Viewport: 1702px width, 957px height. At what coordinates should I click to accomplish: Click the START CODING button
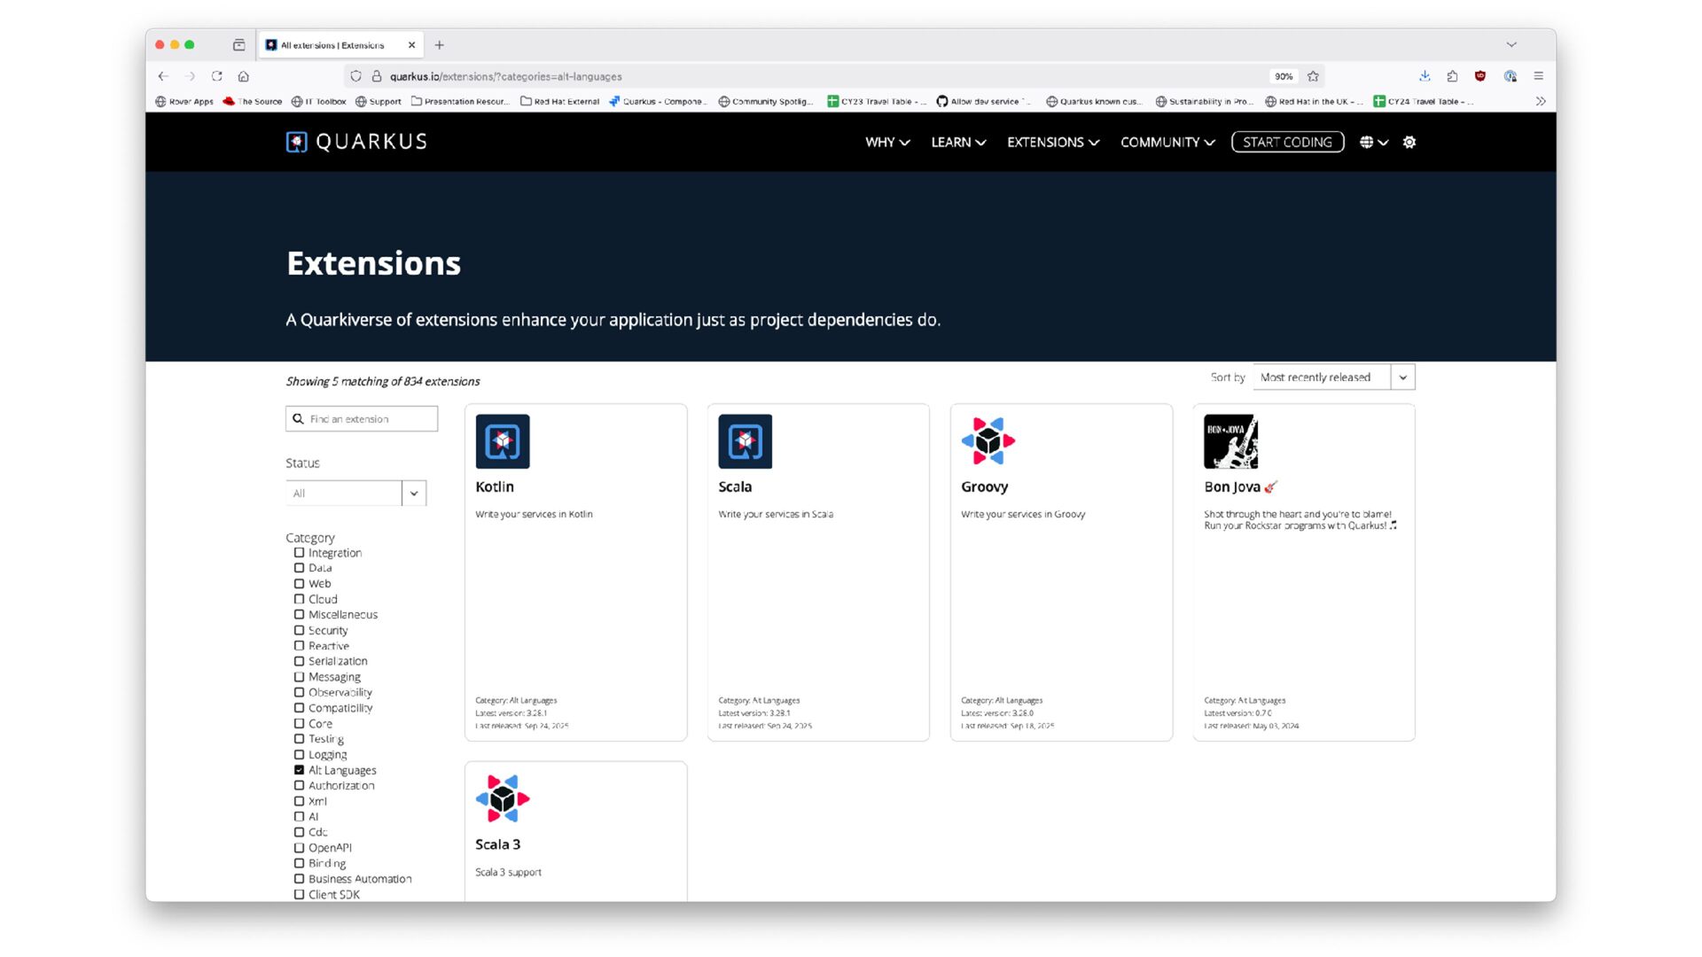click(1287, 142)
